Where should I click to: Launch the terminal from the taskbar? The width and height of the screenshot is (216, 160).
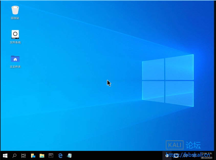[x=51, y=155]
